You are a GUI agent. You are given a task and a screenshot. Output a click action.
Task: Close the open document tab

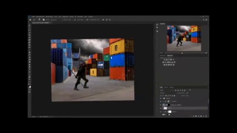pos(51,23)
